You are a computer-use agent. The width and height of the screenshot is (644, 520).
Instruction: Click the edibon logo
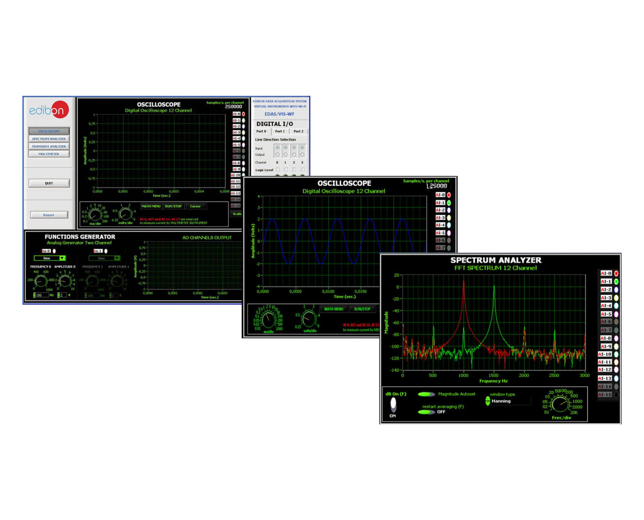(49, 110)
